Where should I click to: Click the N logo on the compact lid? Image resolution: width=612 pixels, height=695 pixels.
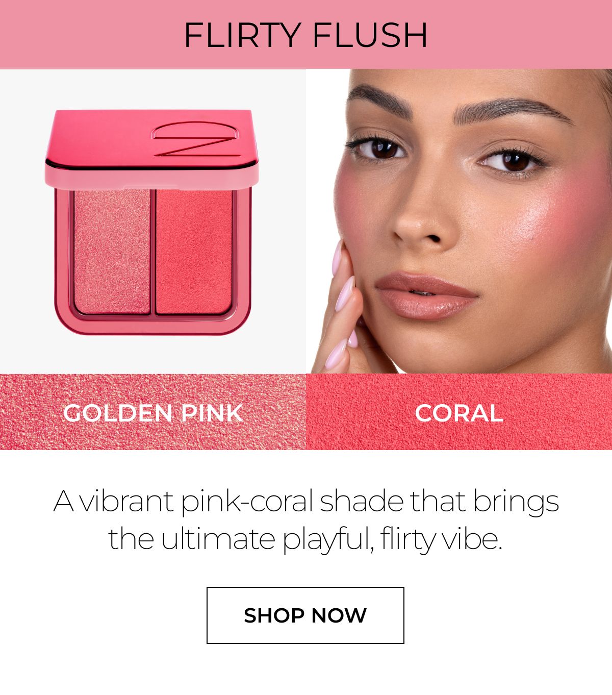(195, 138)
